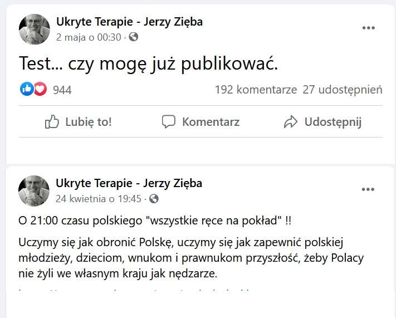Image resolution: width=396 pixels, height=318 pixels.
Task: View the 27 udostępnień list
Action: point(343,90)
